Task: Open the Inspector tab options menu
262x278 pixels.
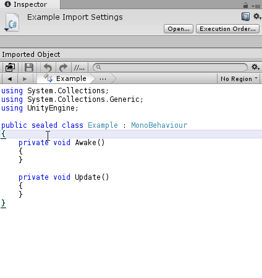Action: (256, 6)
